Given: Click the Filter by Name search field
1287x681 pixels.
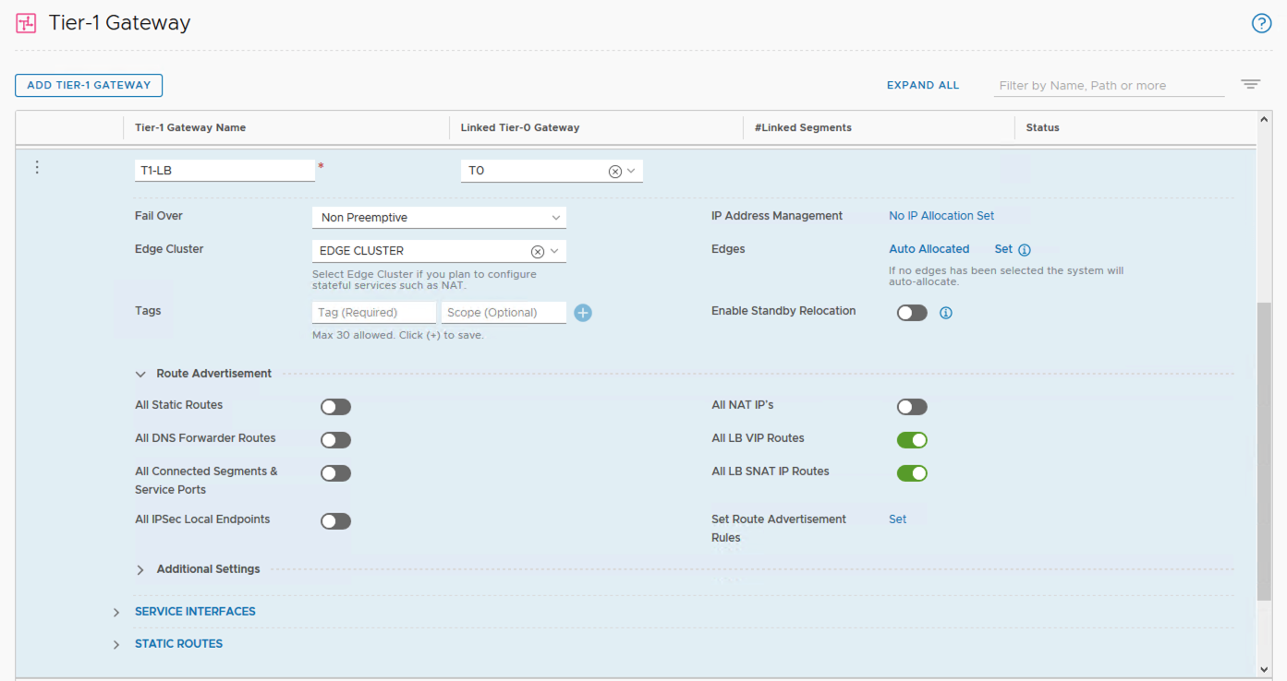Looking at the screenshot, I should 1109,86.
